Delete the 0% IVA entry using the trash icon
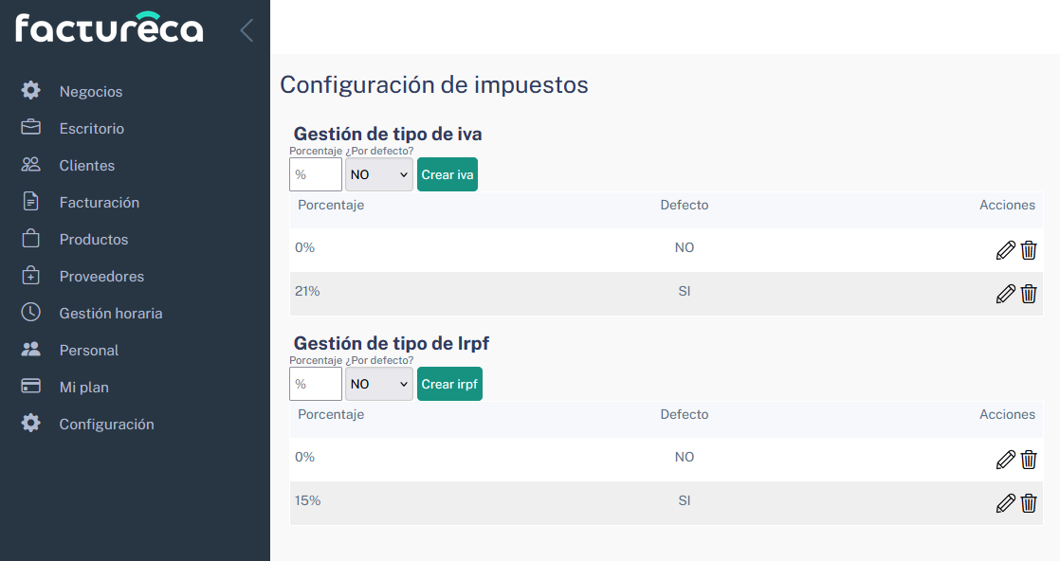Image resolution: width=1060 pixels, height=561 pixels. pos(1029,250)
